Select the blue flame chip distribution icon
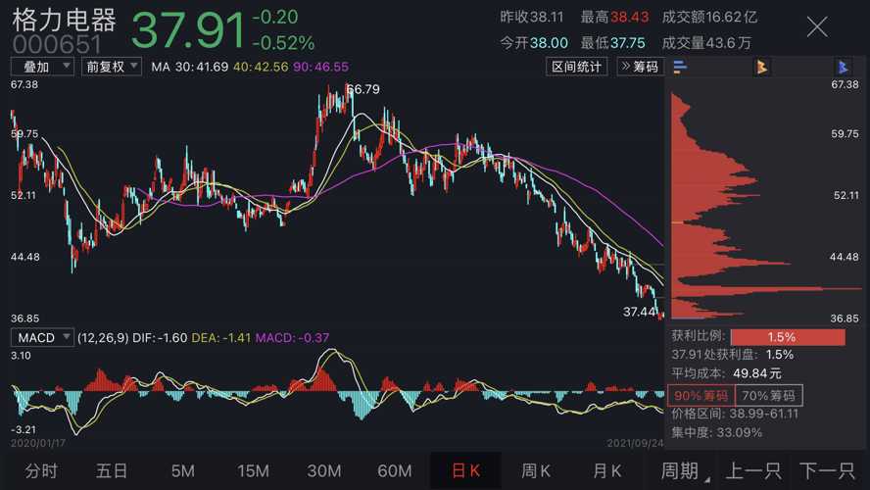The image size is (870, 490). click(843, 68)
